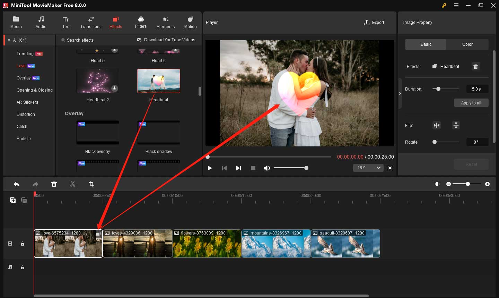Click the add track icon
Image resolution: width=499 pixels, height=298 pixels.
[13, 200]
